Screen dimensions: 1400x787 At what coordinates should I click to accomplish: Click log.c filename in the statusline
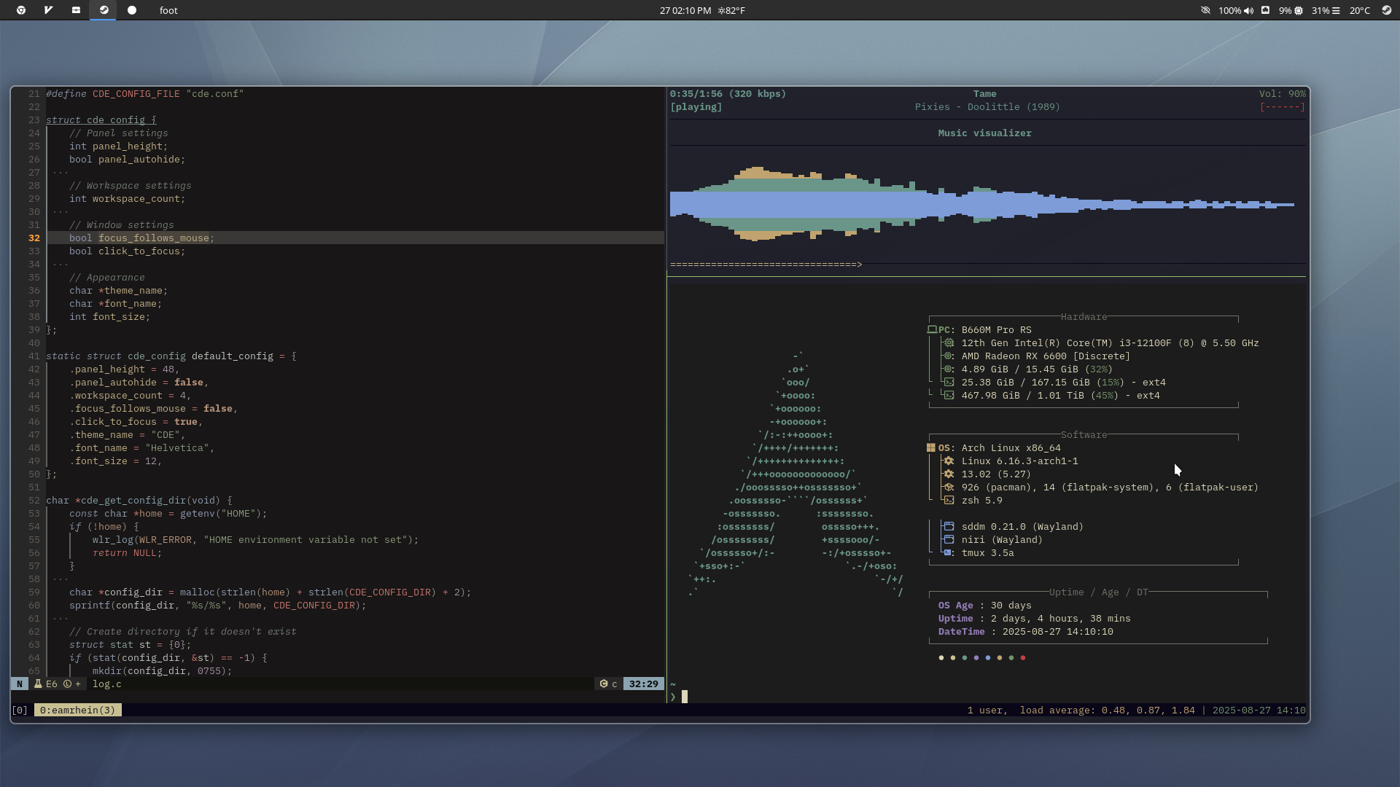tap(106, 684)
